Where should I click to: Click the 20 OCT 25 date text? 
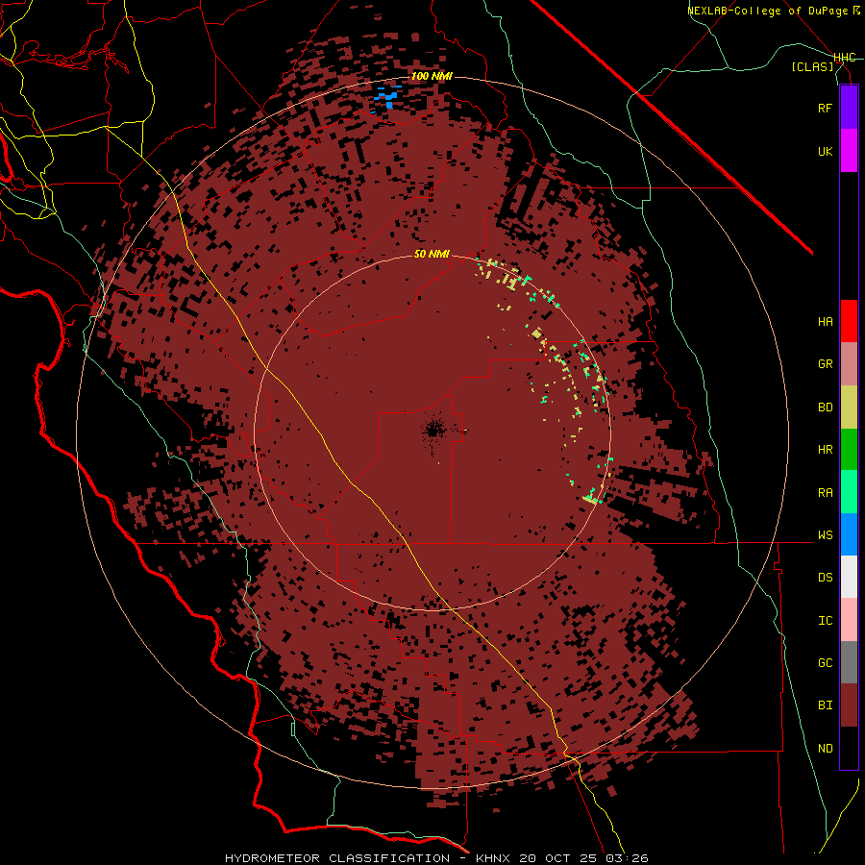[x=560, y=858]
